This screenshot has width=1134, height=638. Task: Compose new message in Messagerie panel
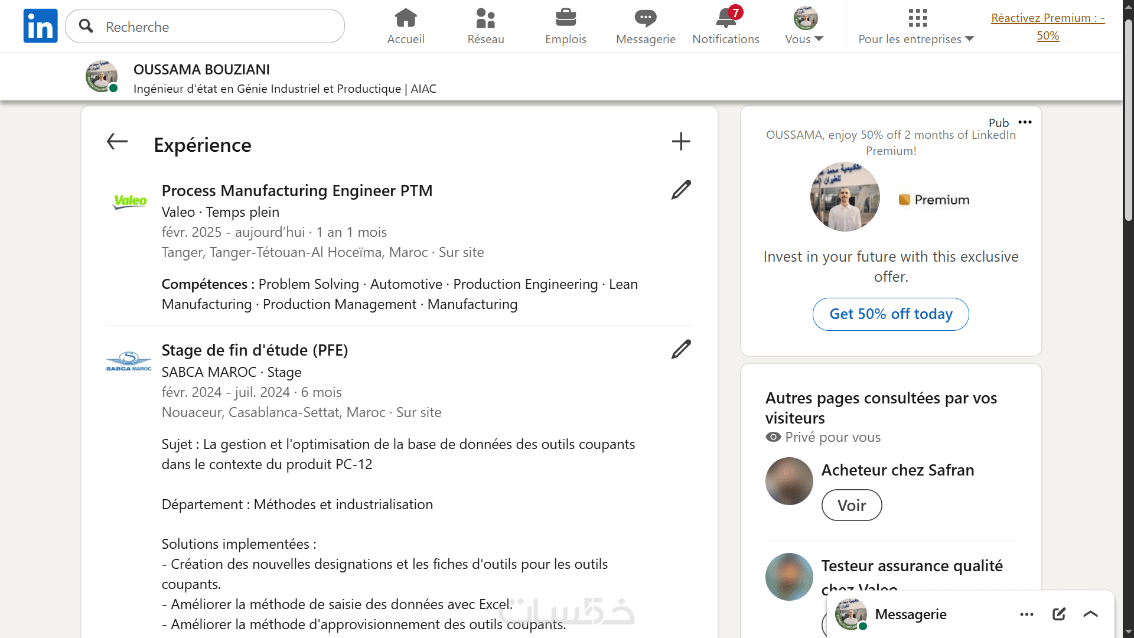point(1058,614)
